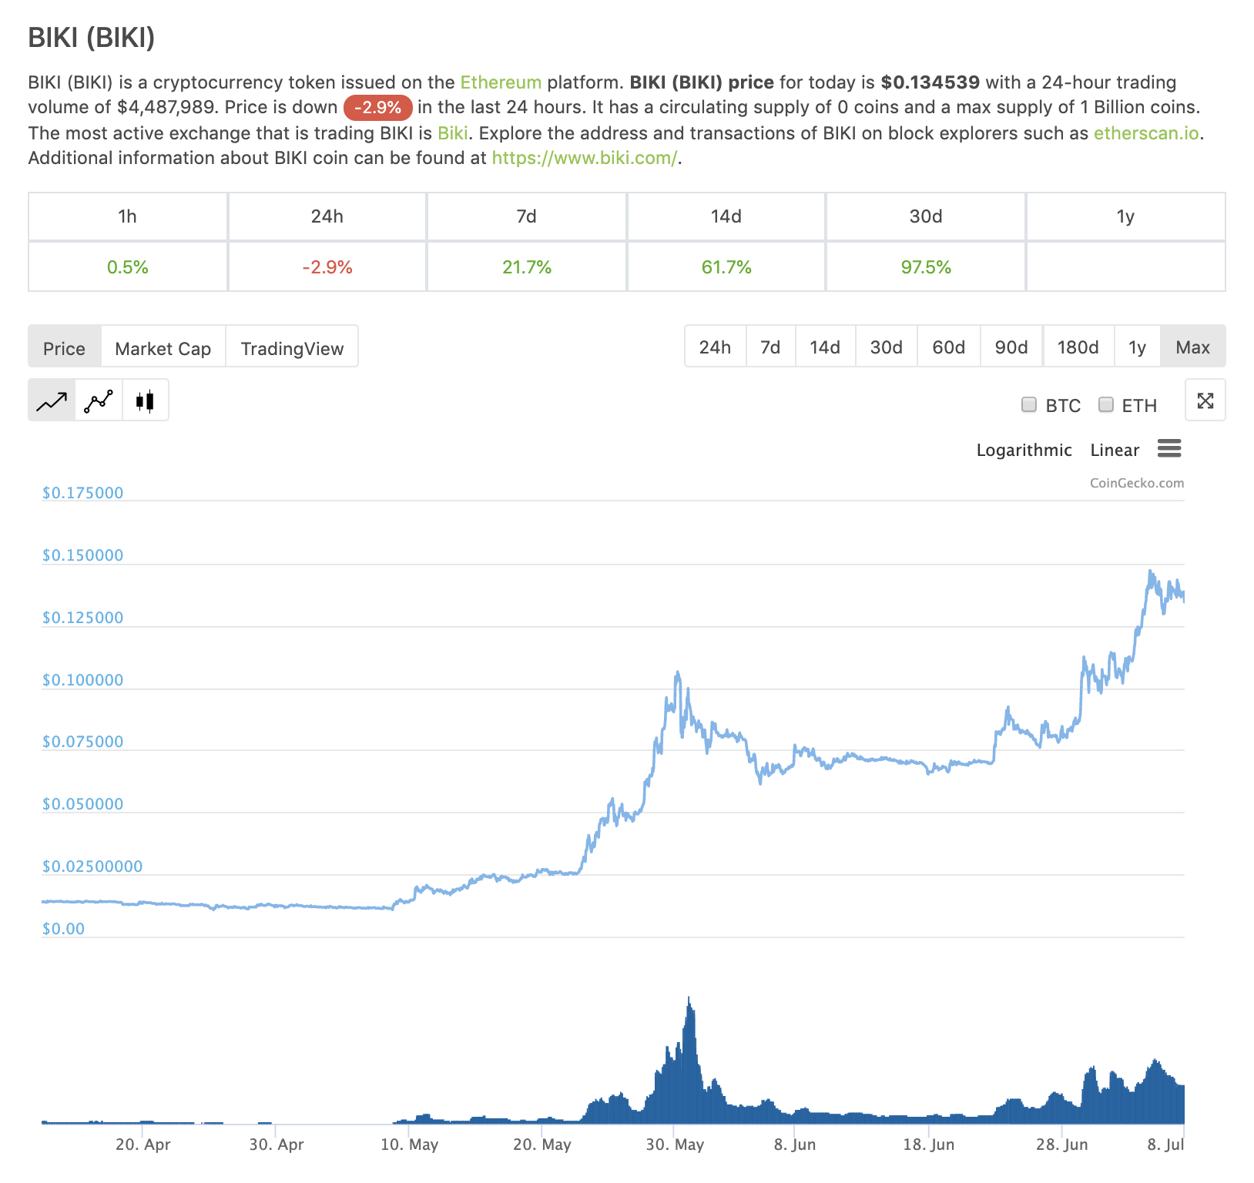Screen dimensions: 1254x1183
Task: Open the Ethereum platform link
Action: tap(501, 82)
